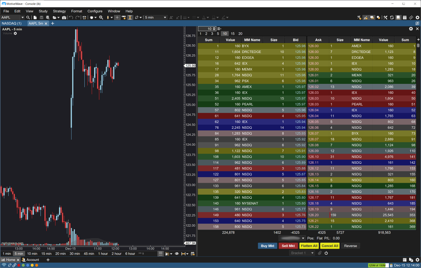Toggle the crosshair cursor button
Screen dimensions: 421x268
(x=117, y=17)
